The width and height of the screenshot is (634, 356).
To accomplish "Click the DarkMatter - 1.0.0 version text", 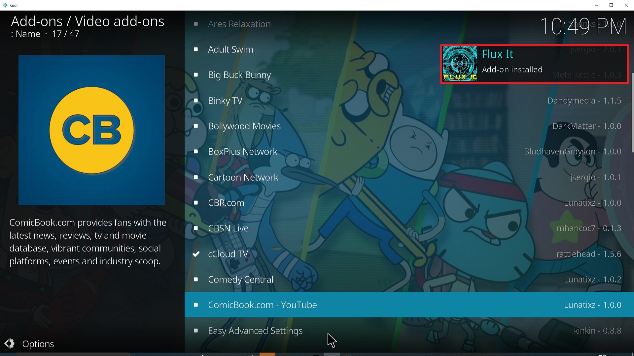I will pos(587,126).
